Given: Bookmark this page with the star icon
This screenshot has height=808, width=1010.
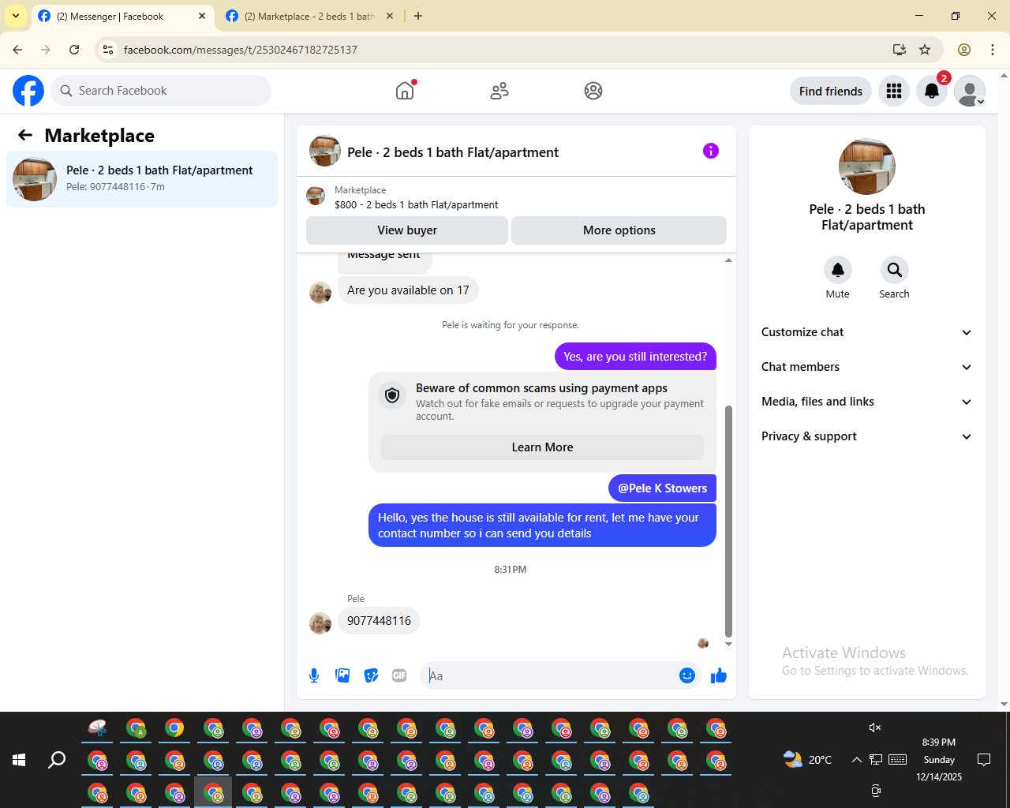Looking at the screenshot, I should click(925, 50).
